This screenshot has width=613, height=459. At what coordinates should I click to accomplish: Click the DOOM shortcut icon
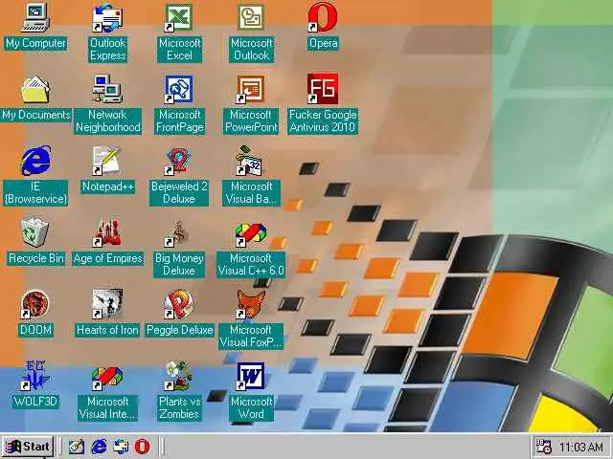coord(35,304)
